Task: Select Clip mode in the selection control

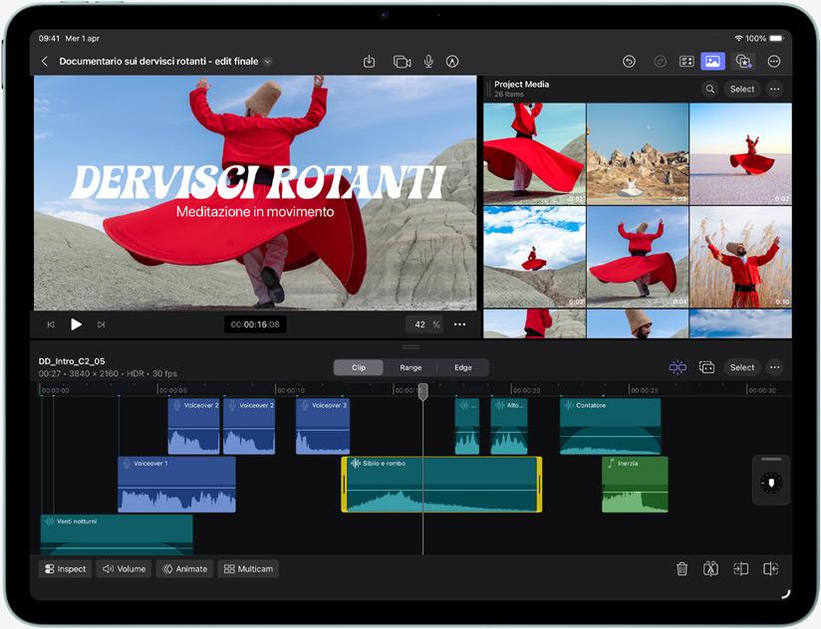Action: (x=358, y=366)
